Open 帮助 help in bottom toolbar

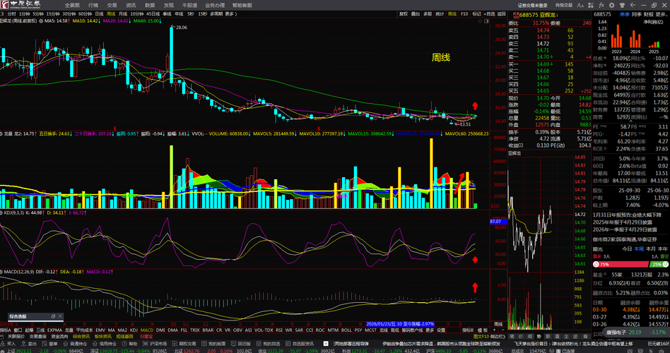tap(130, 344)
